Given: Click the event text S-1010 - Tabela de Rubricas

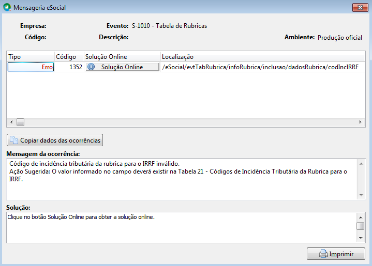Looking at the screenshot, I should tap(169, 26).
